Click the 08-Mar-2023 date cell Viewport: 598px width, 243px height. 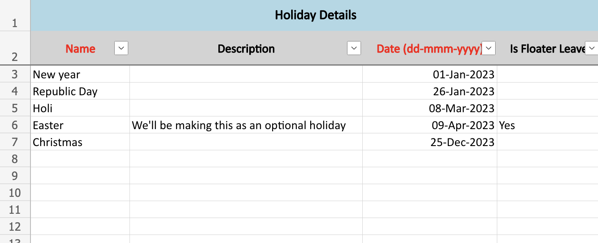click(430, 108)
